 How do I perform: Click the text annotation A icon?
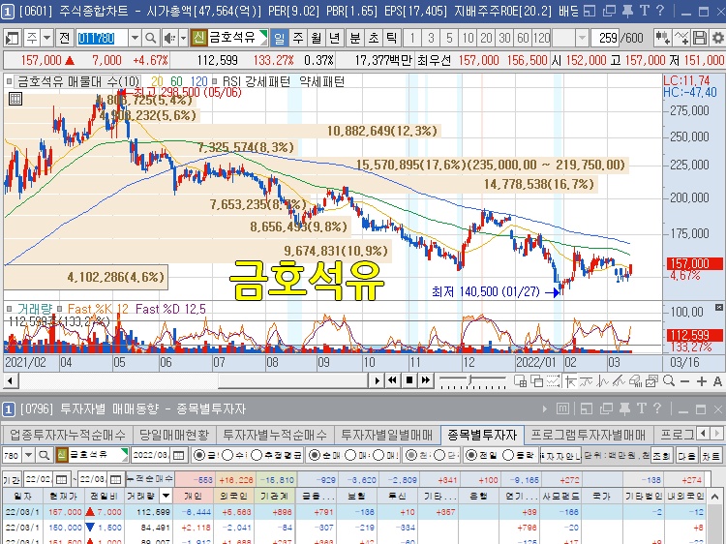[717, 381]
